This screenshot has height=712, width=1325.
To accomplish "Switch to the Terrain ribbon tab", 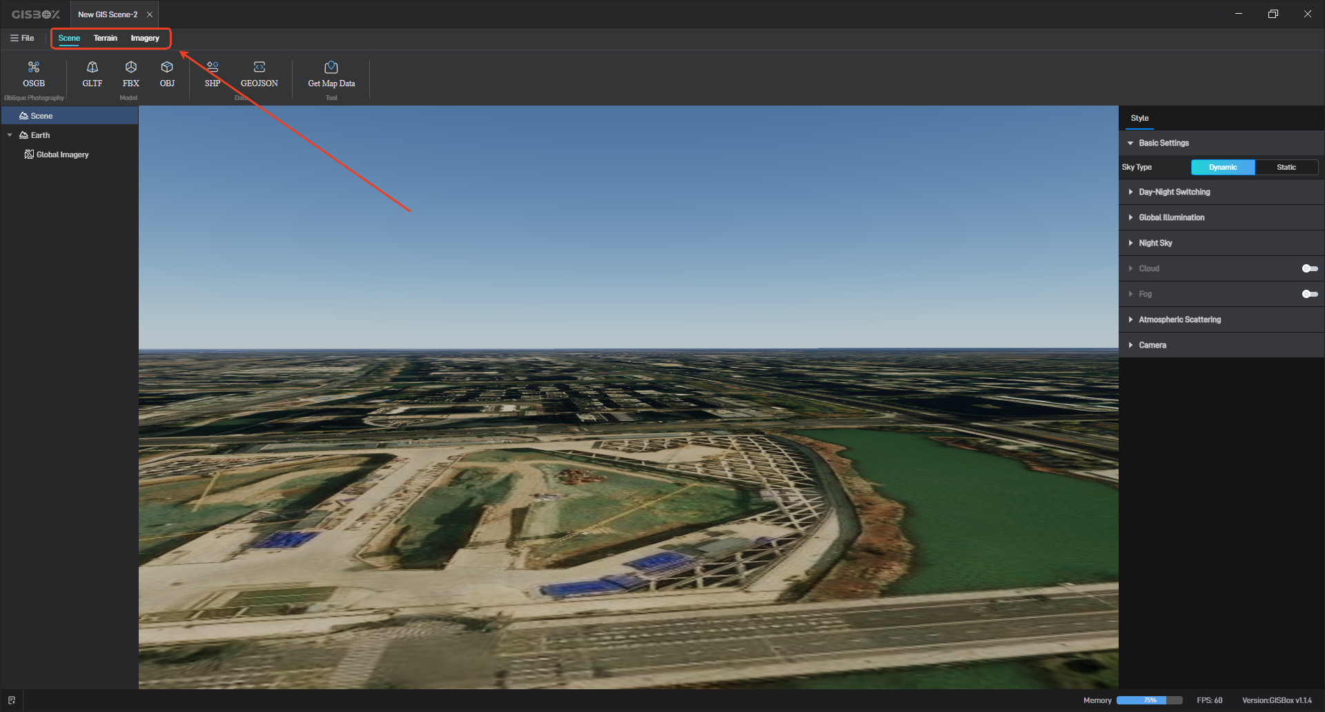I will pos(106,38).
